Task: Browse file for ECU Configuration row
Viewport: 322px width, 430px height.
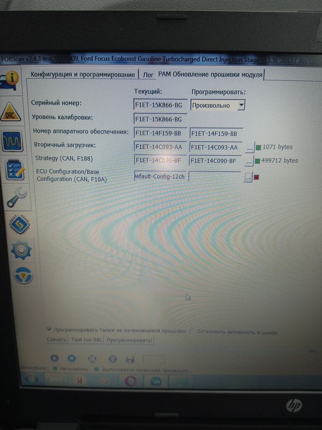Action: [247, 177]
